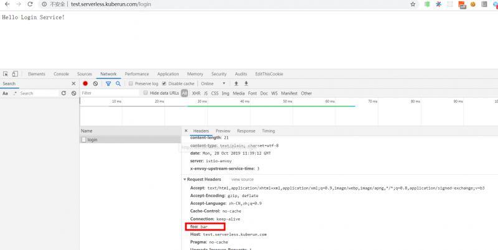498x250 pixels.
Task: Open the Console panel tab
Action: (61, 74)
